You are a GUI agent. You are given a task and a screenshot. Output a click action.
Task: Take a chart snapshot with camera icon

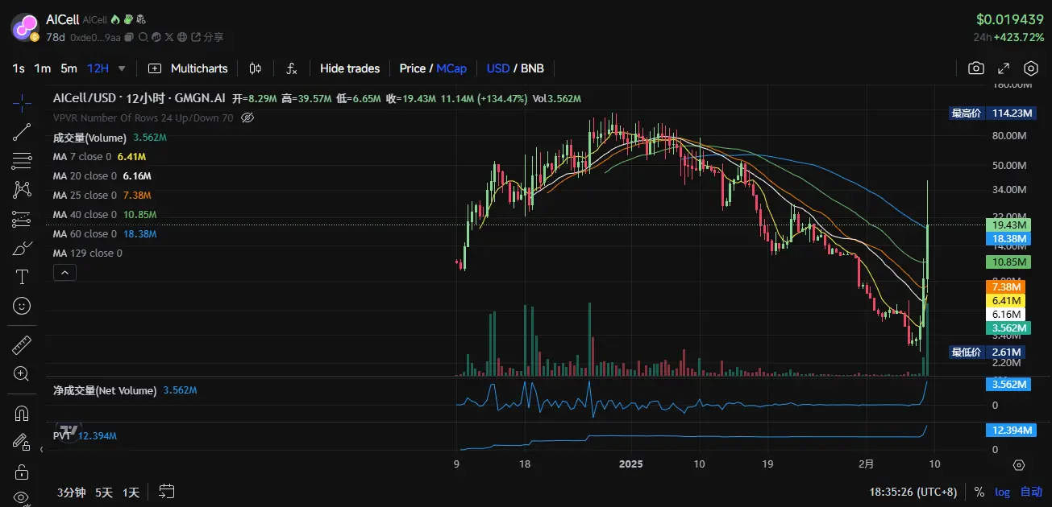coord(976,68)
